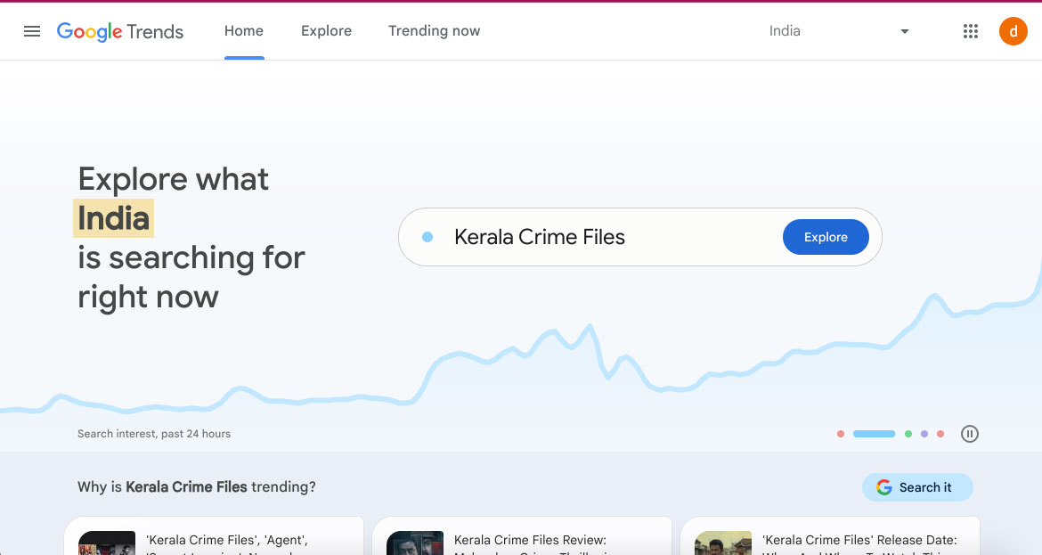The image size is (1042, 555).
Task: Select the green carousel dot
Action: click(908, 434)
